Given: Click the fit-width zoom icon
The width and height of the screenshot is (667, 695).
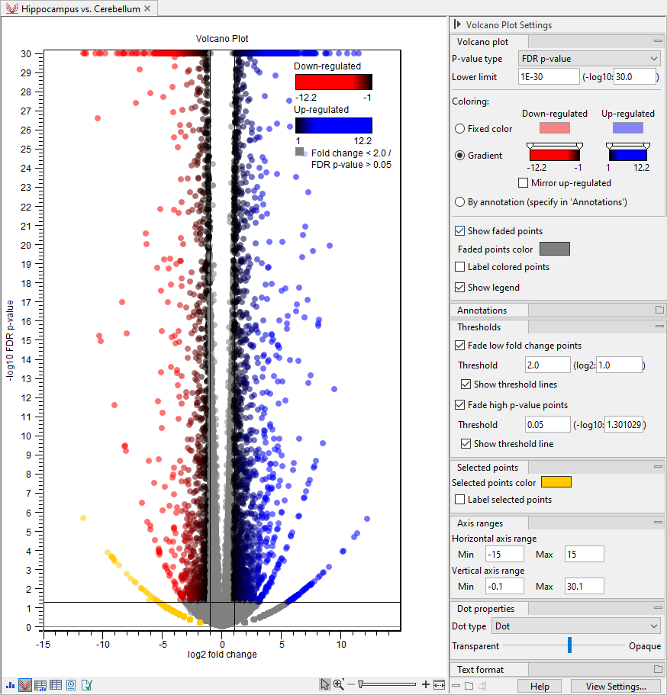Looking at the screenshot, I should click(439, 685).
